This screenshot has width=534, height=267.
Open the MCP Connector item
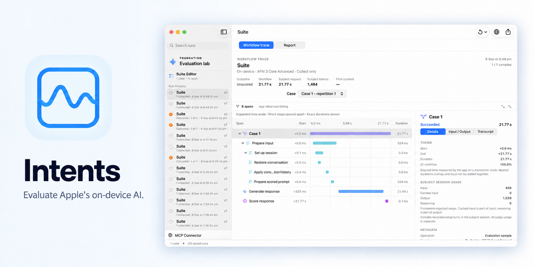tap(198, 235)
